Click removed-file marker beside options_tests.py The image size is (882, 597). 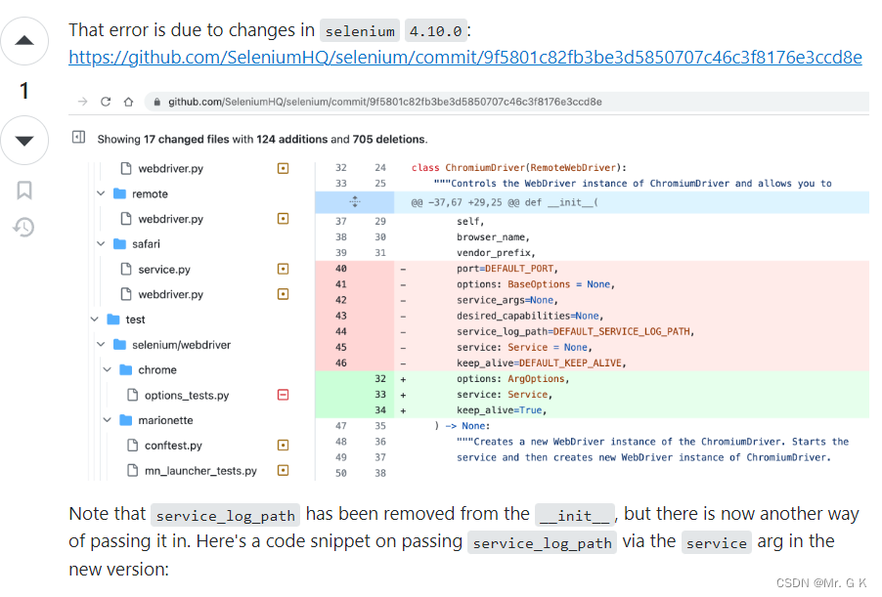(283, 395)
